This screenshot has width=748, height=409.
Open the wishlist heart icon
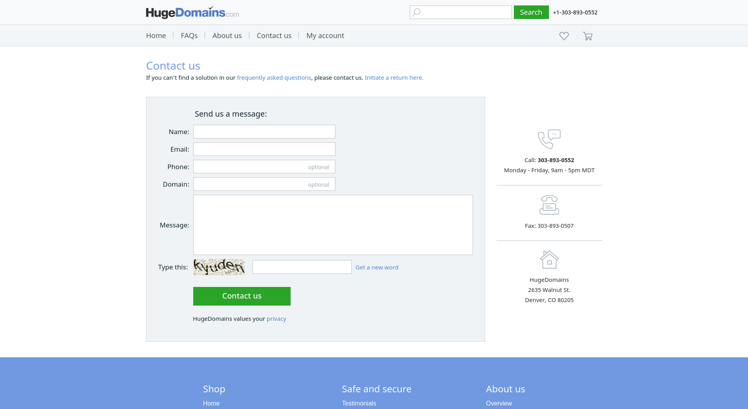(564, 36)
